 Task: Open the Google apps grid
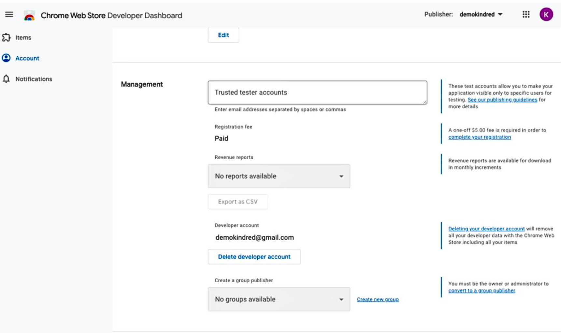pos(526,14)
